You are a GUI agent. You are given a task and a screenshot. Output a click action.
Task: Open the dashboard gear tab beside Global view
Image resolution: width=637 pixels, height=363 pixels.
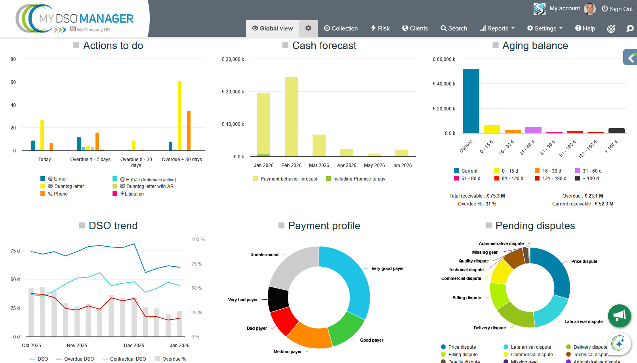coord(308,28)
